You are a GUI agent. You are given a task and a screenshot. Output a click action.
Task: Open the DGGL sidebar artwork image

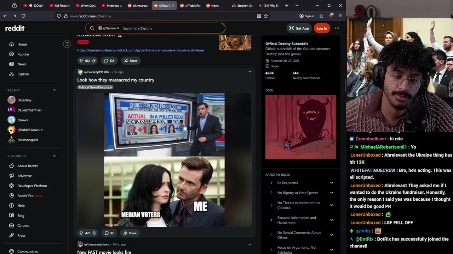(x=301, y=127)
